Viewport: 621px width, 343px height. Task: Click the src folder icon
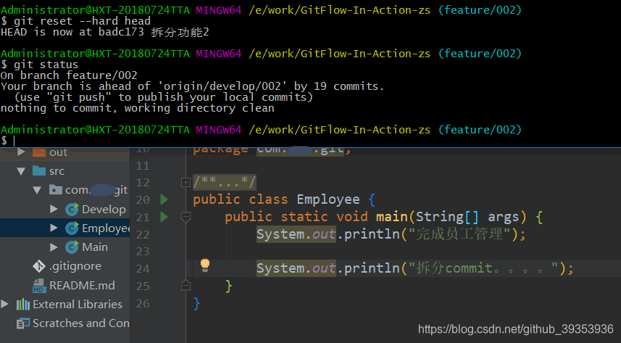point(39,171)
